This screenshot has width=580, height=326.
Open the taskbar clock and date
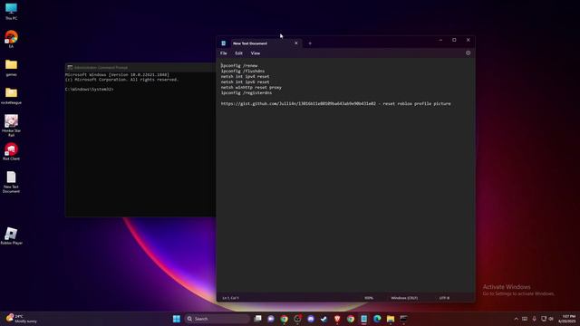568,319
